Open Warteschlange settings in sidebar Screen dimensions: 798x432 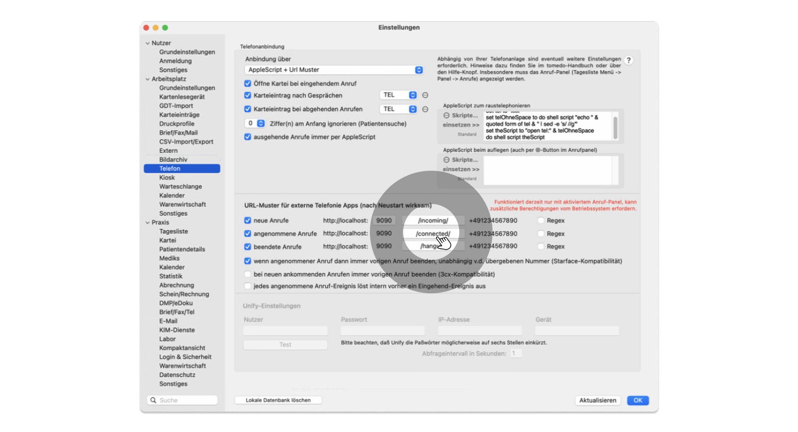180,187
